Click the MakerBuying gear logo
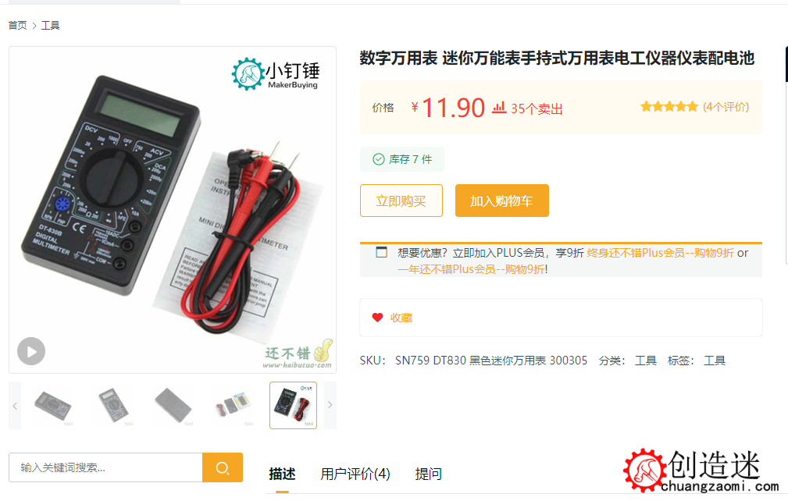Screen dimensions: 788x501 pyautogui.click(x=248, y=74)
